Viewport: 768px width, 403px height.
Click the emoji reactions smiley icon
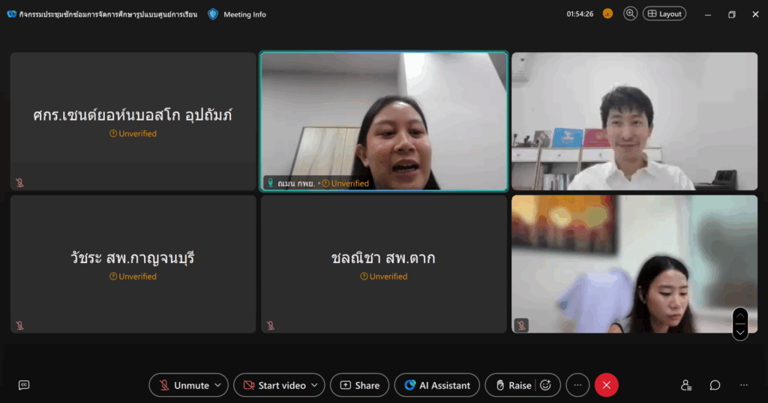coord(546,385)
